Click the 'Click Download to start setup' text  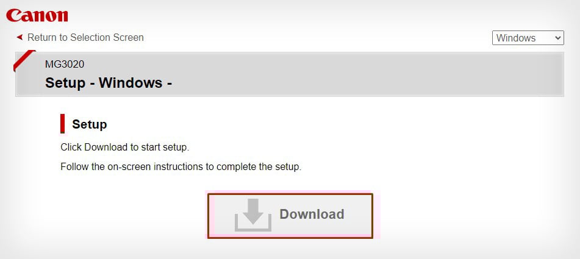(125, 147)
